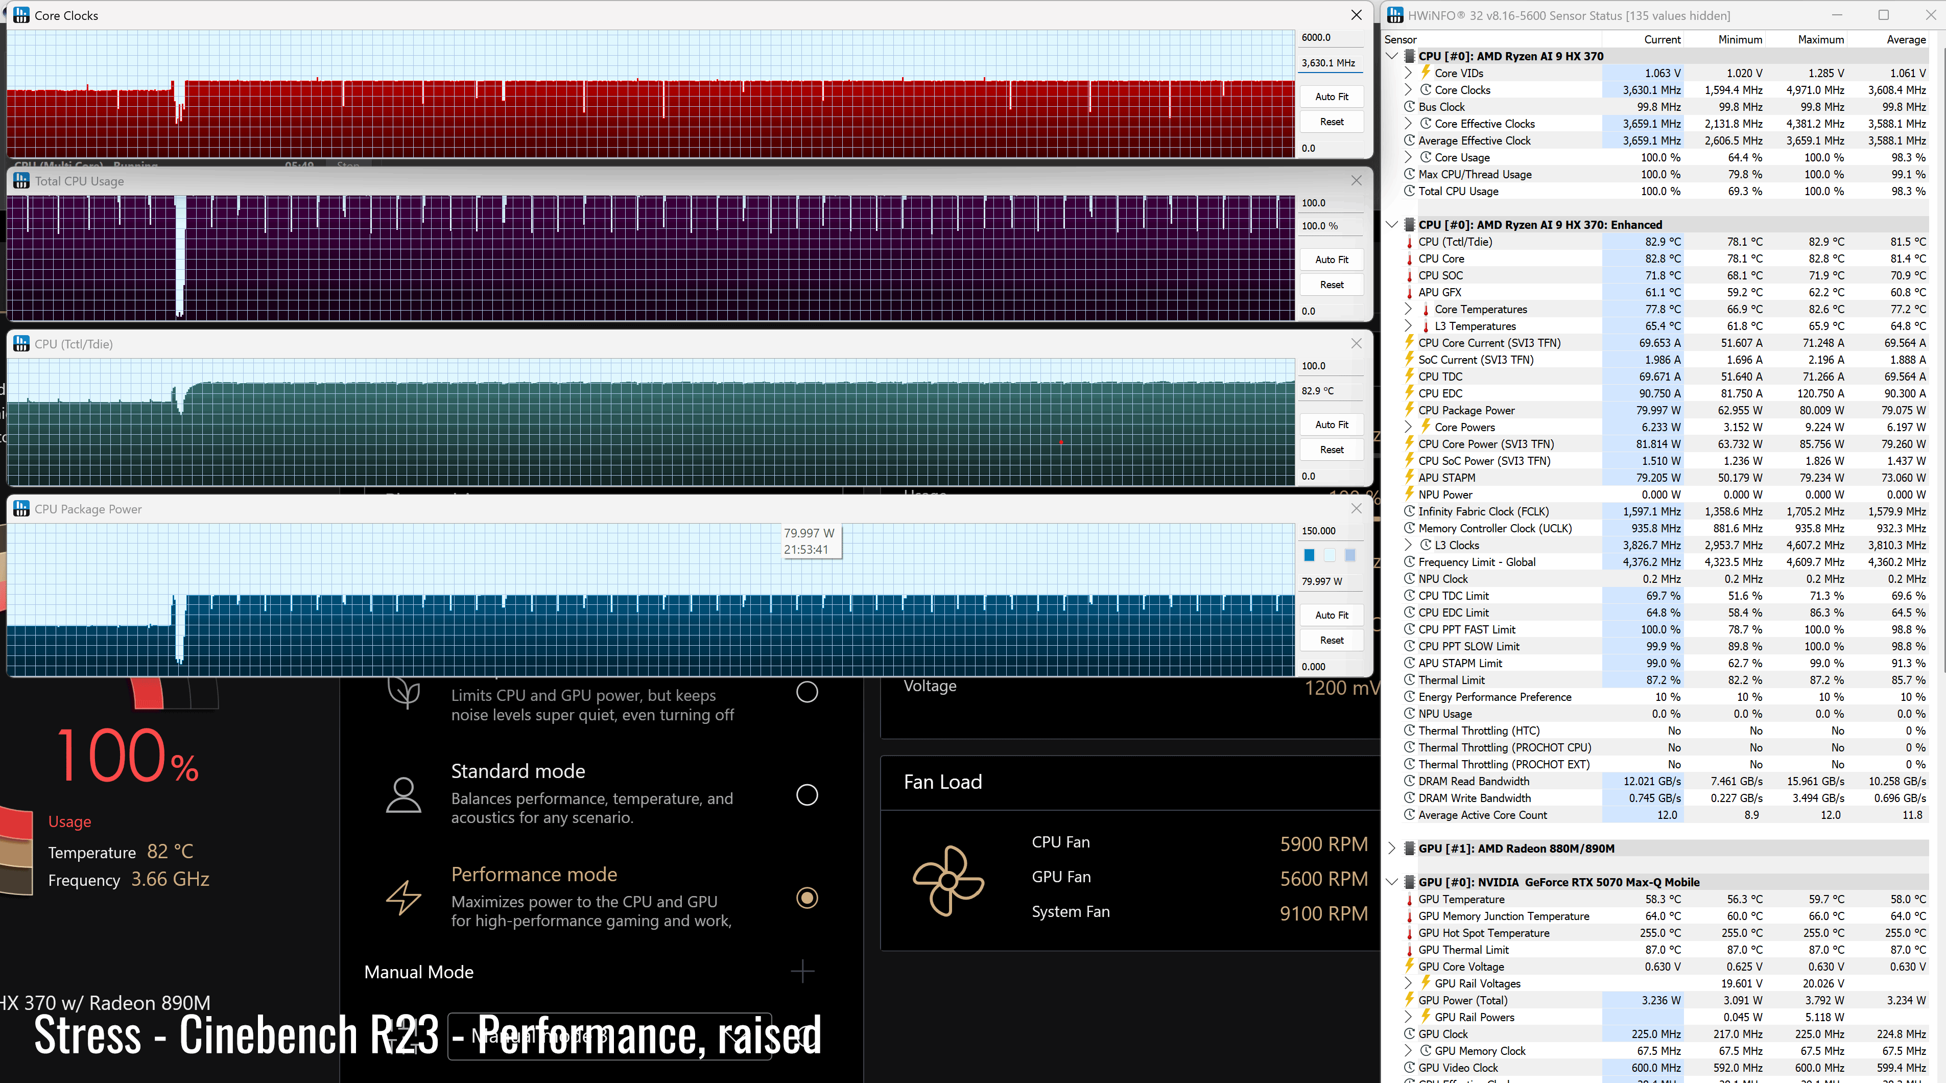Click thermometer icon next to GPU Temperature
This screenshot has height=1083, width=1946.
tap(1410, 900)
